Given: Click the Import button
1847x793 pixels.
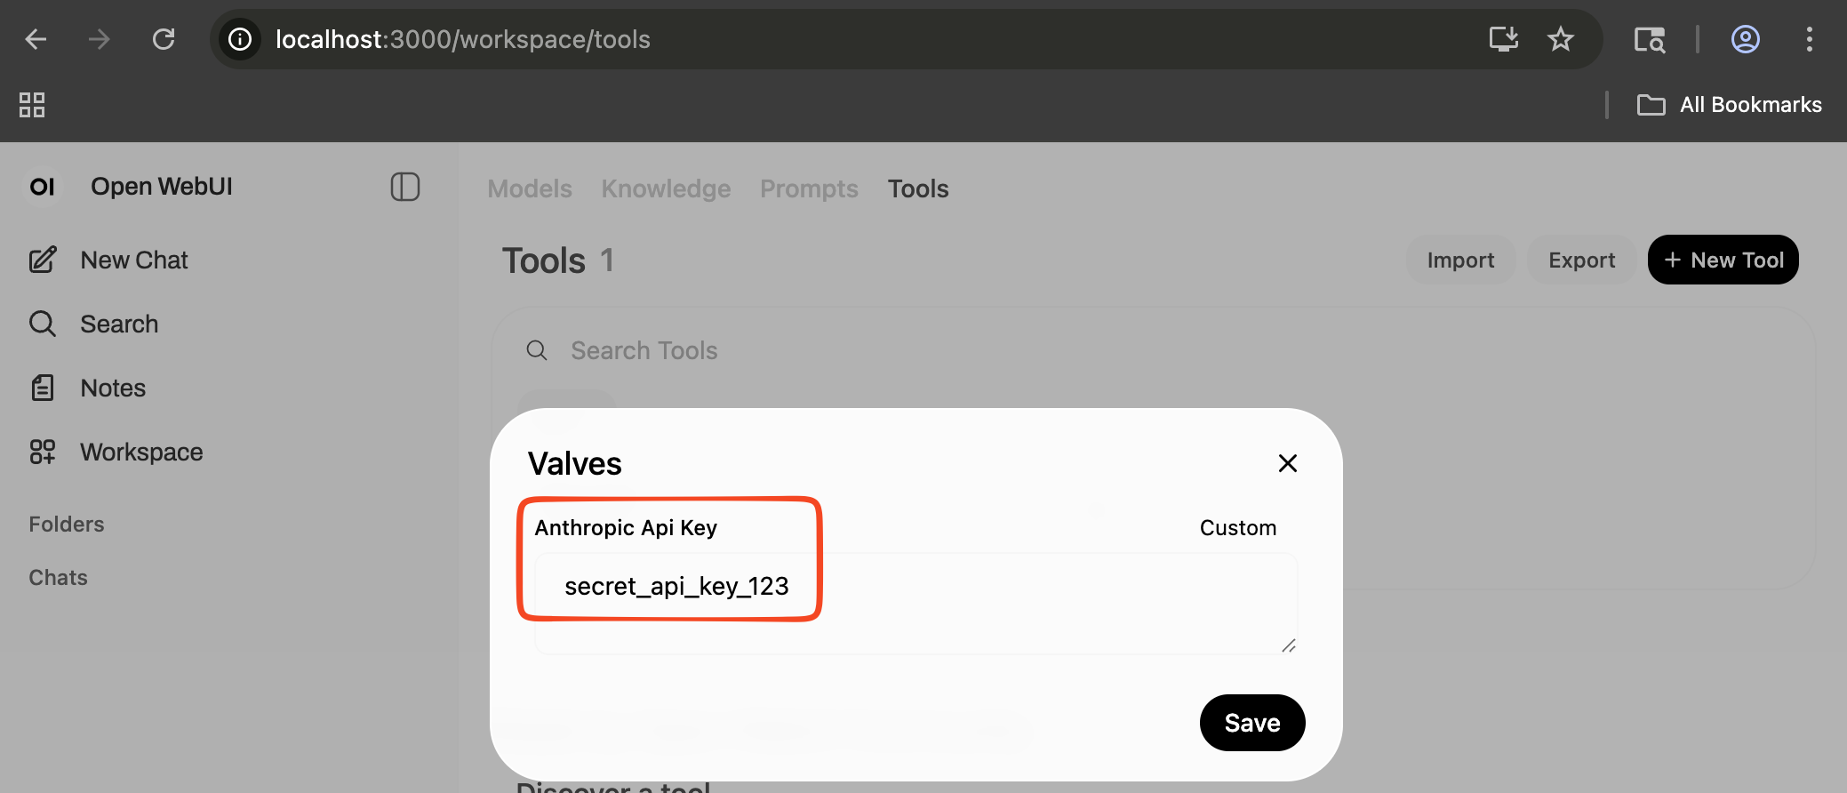Looking at the screenshot, I should point(1460,260).
